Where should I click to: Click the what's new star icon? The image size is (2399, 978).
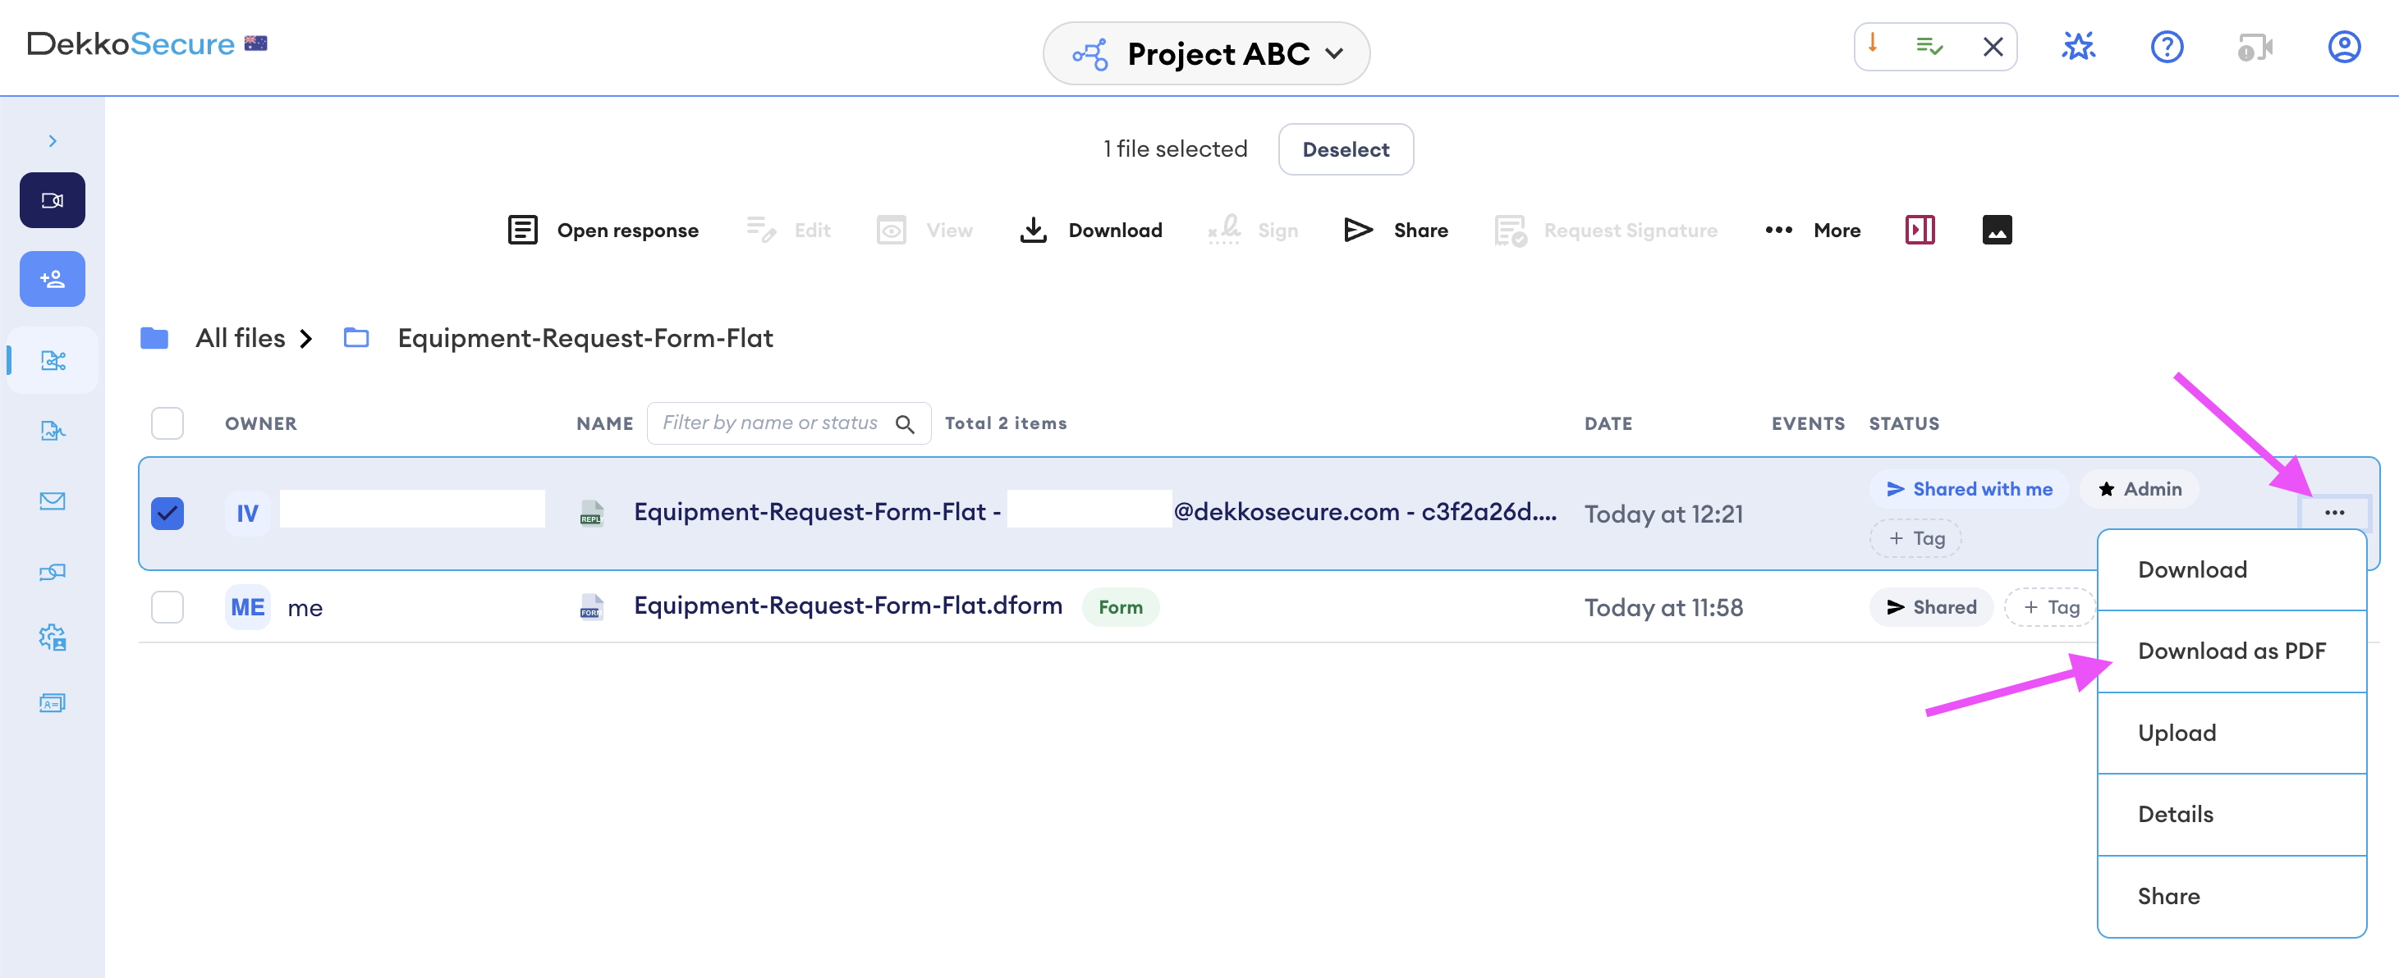pyautogui.click(x=2079, y=47)
